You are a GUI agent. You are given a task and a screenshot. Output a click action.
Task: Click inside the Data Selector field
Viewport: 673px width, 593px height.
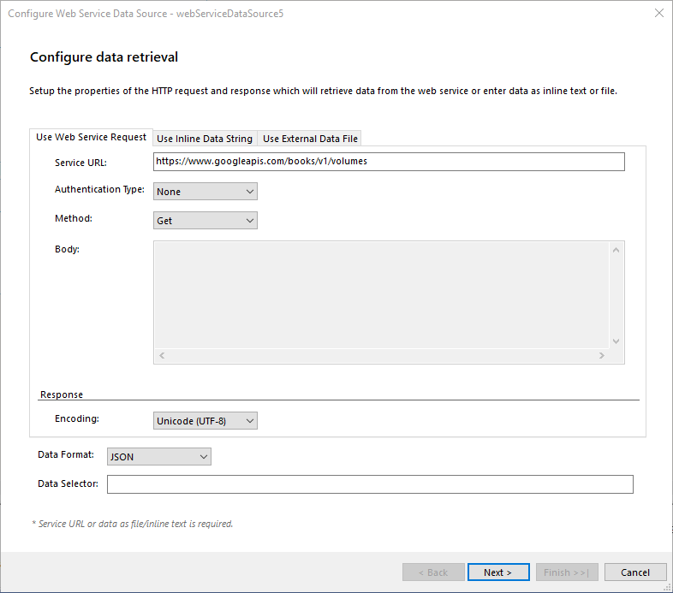click(370, 484)
